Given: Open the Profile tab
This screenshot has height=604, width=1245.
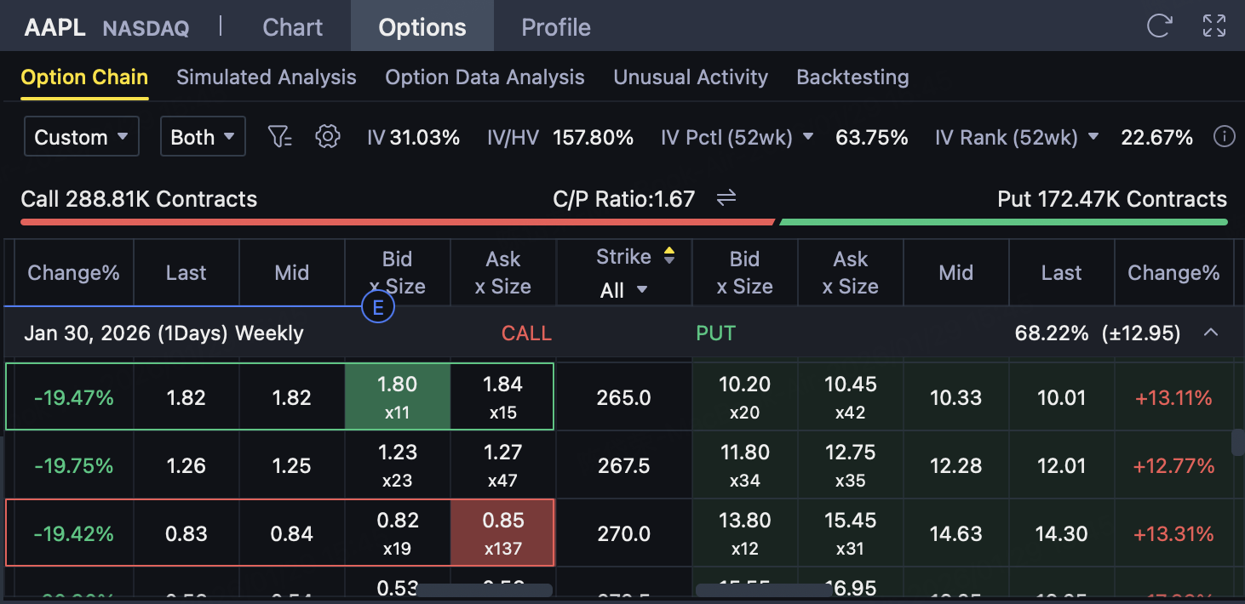Looking at the screenshot, I should coord(556,27).
